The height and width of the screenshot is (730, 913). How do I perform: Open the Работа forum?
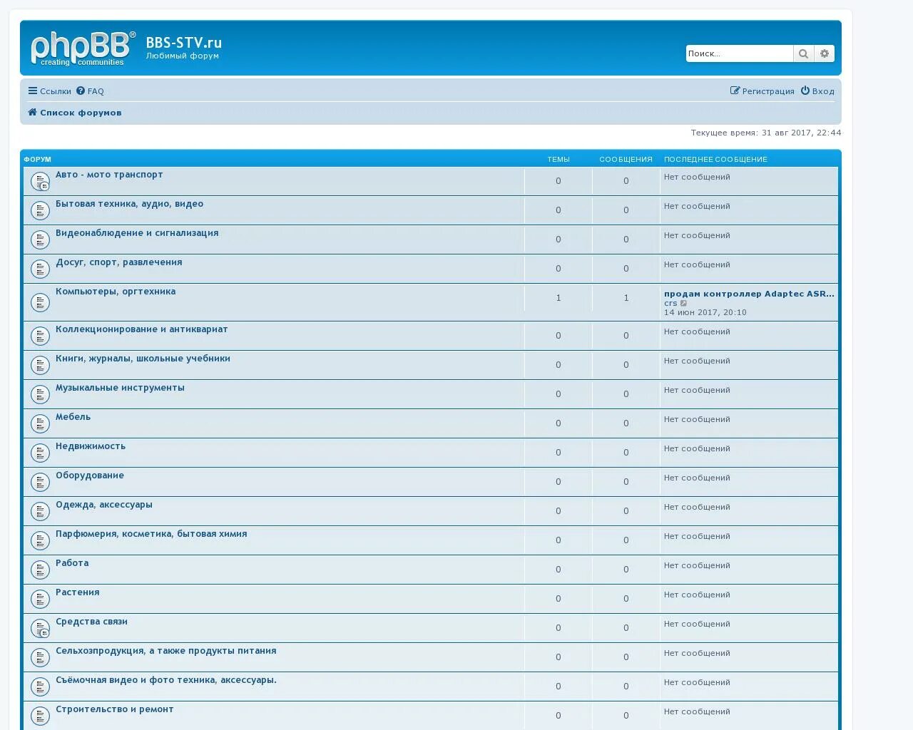[72, 563]
